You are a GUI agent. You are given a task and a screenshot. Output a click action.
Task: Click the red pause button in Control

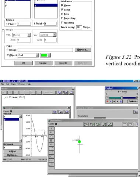pos(107,101)
